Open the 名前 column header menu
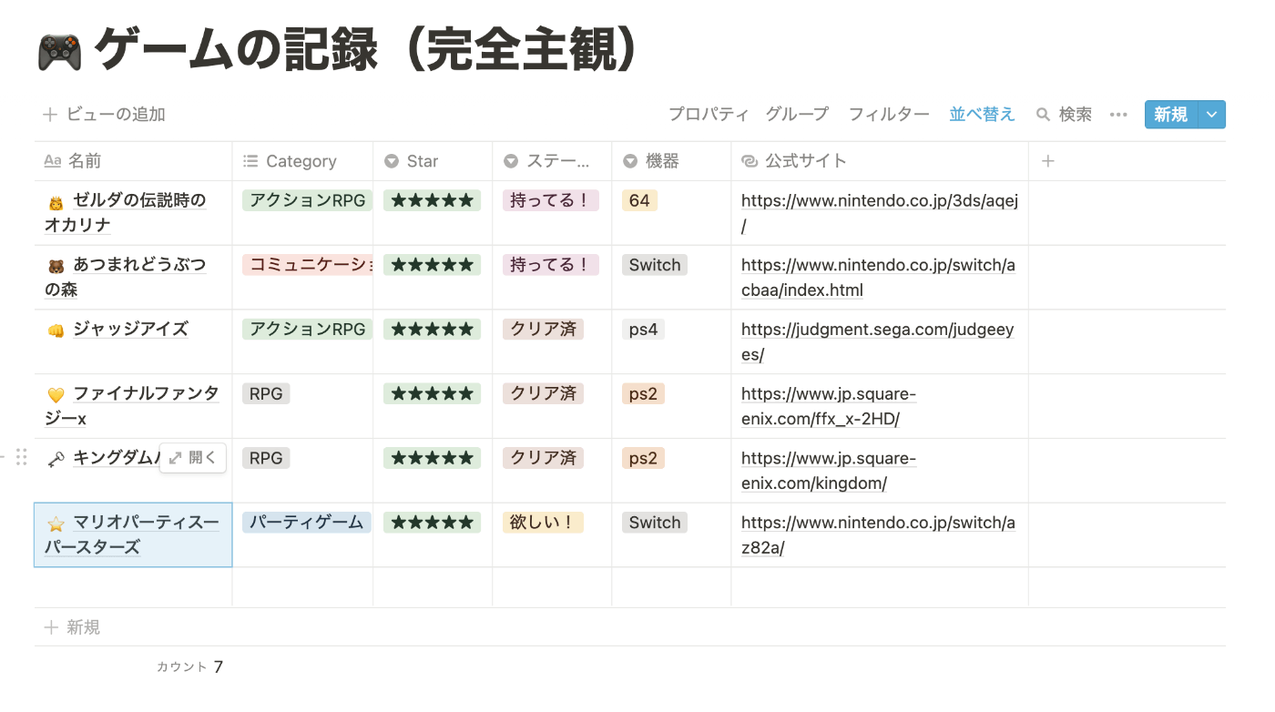Screen dimensions: 1275x712 pyautogui.click(x=133, y=161)
